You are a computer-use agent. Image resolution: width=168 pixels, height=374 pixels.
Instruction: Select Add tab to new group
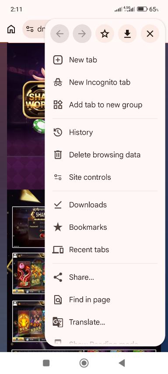point(105,105)
